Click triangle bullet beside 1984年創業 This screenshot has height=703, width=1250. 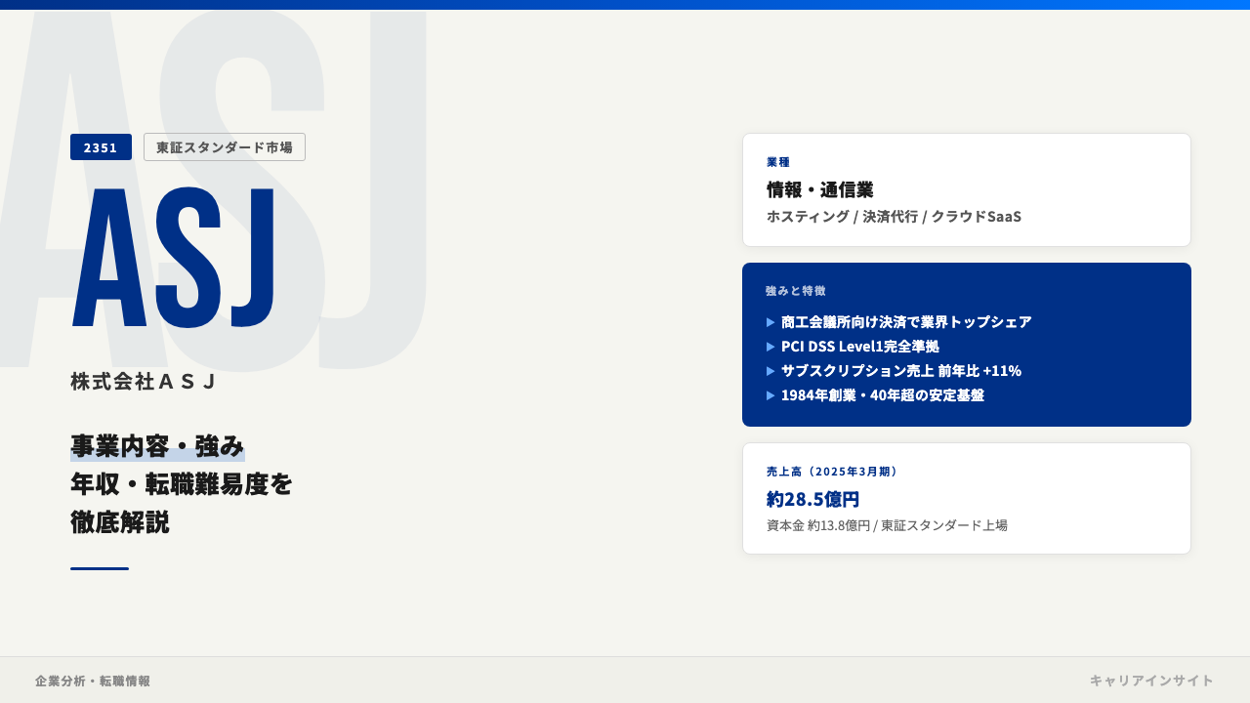(x=771, y=395)
